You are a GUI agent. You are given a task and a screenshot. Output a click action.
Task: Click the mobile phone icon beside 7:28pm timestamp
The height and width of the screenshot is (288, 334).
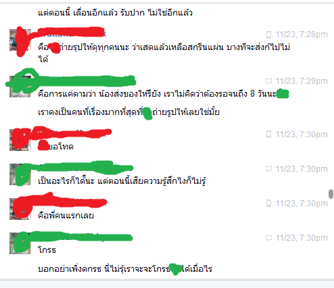pos(268,34)
